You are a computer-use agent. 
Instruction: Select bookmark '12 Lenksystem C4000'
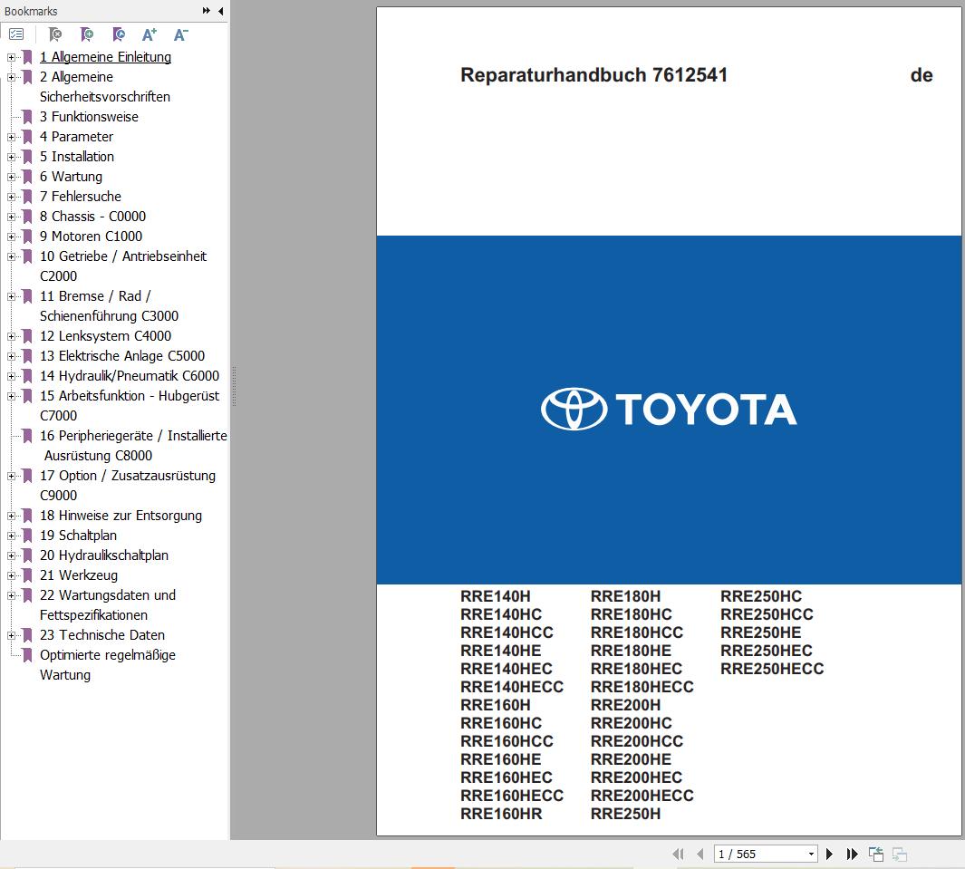click(105, 336)
